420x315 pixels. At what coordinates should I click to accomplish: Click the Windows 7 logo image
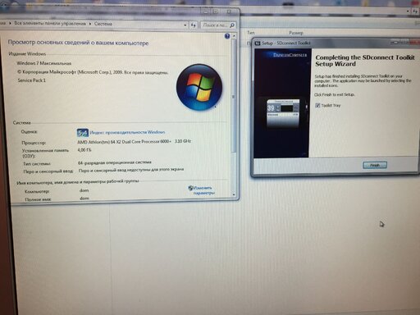[x=199, y=87]
